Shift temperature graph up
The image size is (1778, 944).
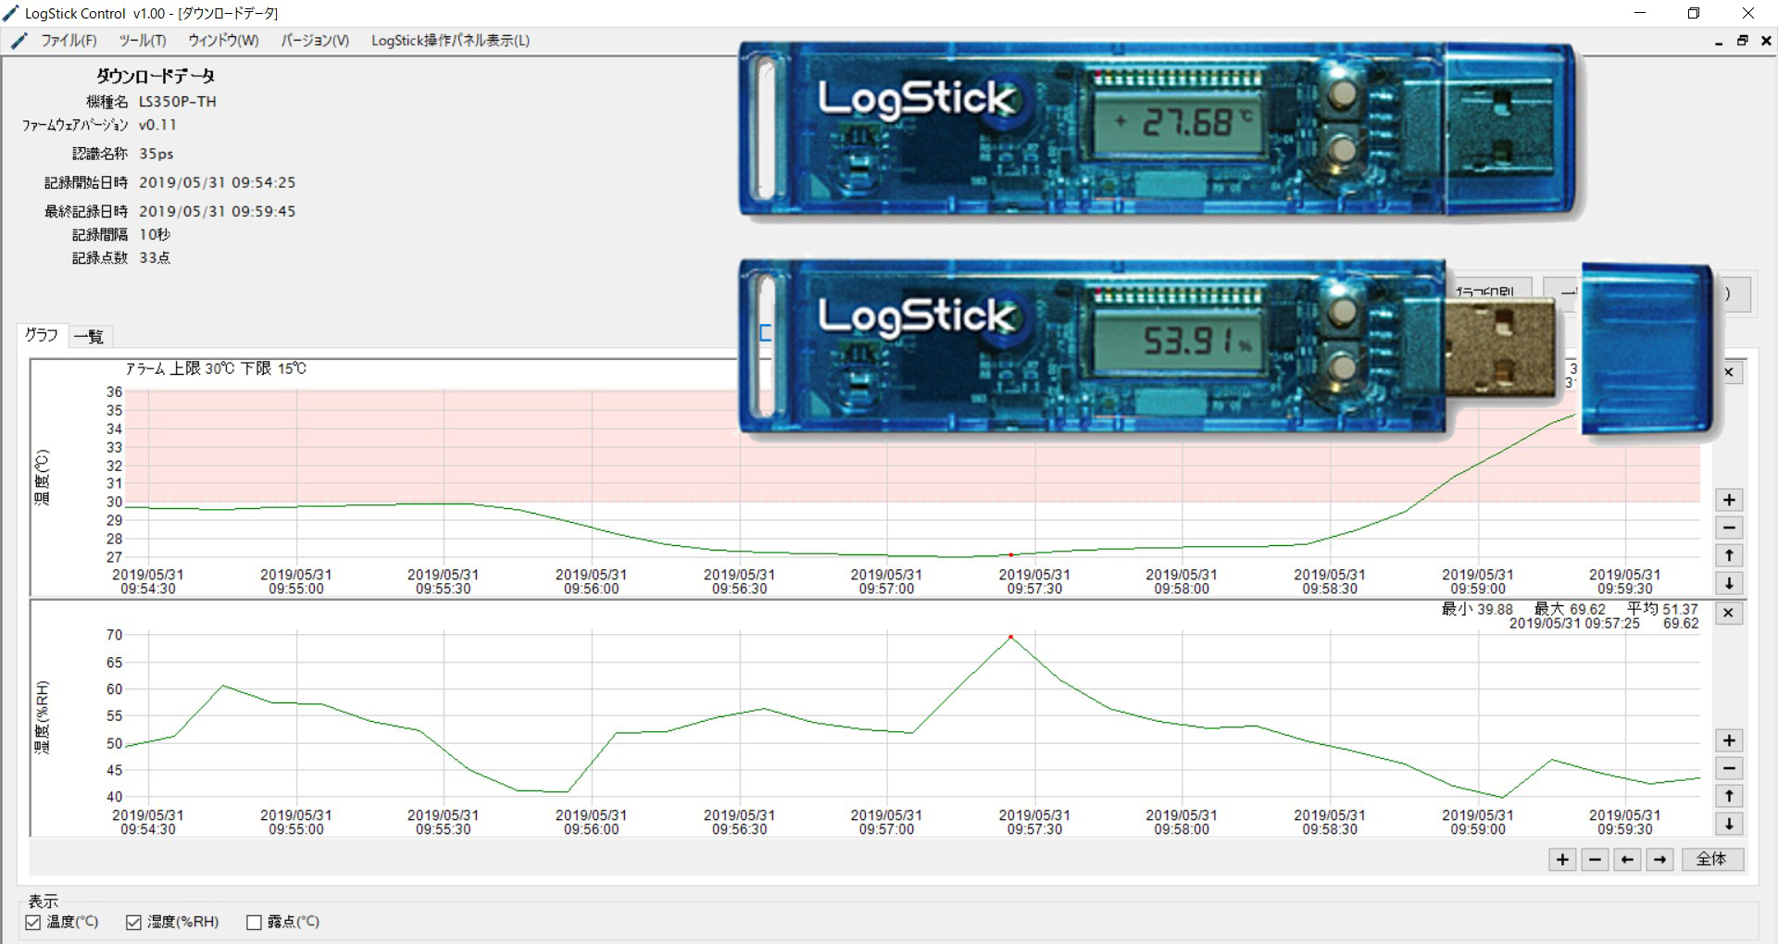pyautogui.click(x=1729, y=556)
